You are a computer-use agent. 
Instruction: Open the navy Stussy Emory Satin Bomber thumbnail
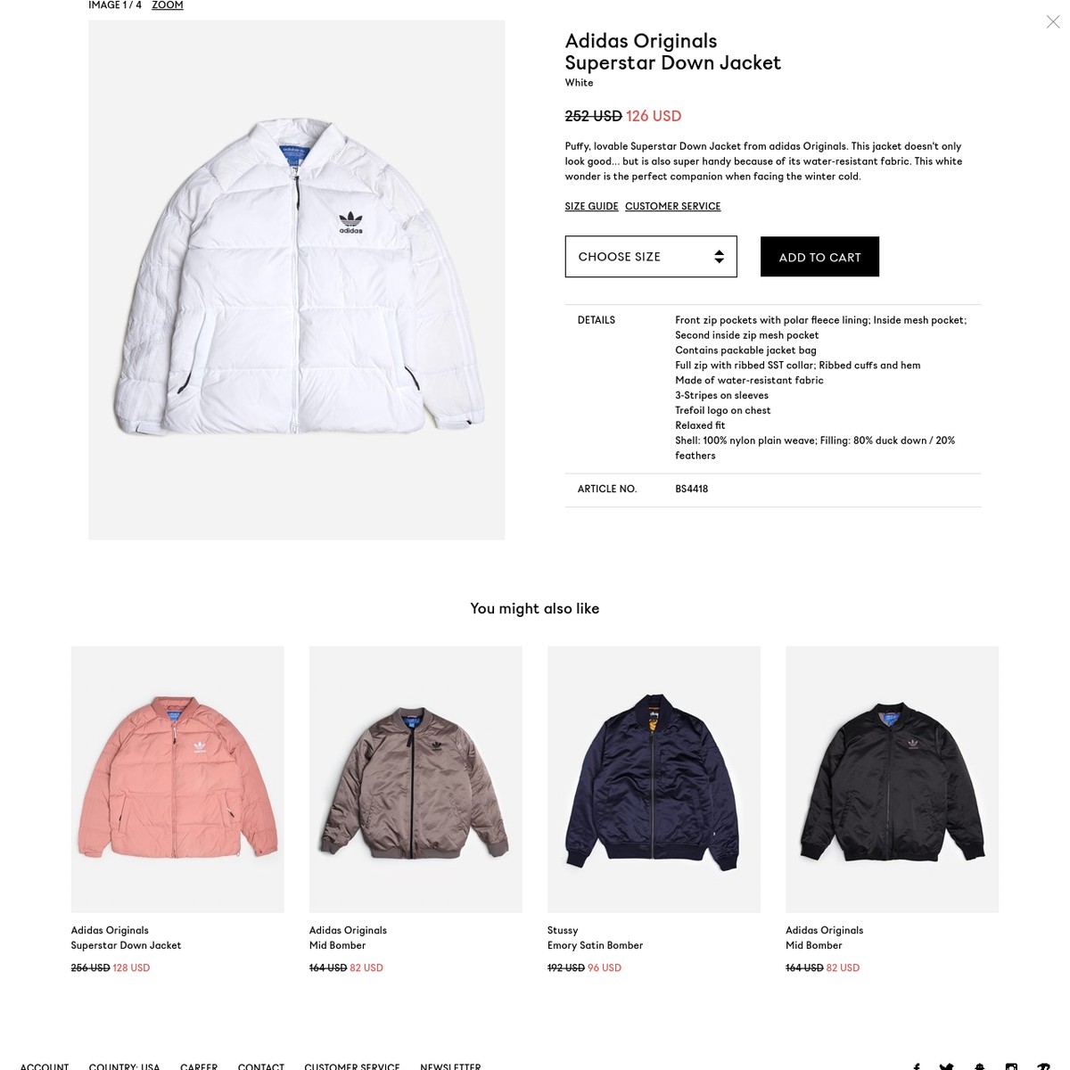(x=654, y=779)
